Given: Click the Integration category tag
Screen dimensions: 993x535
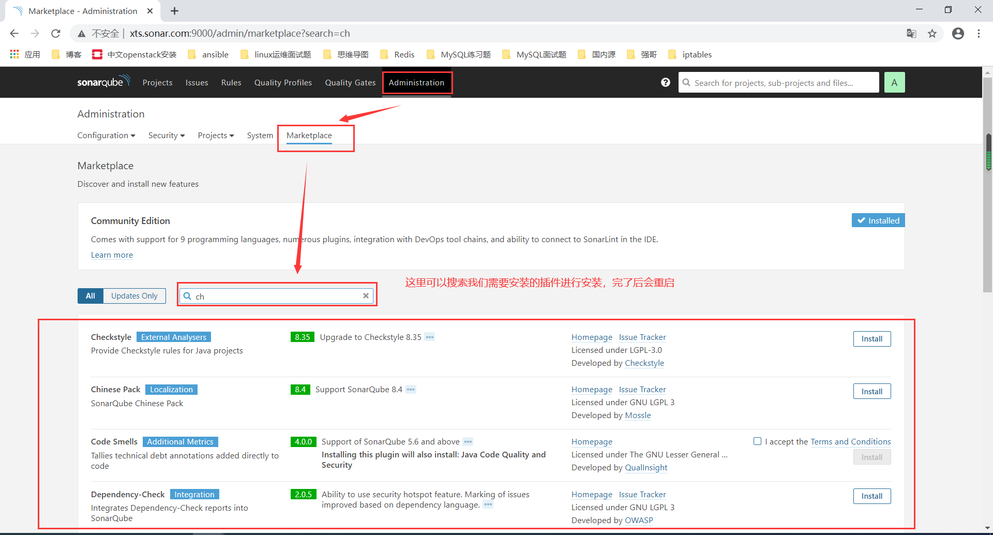Looking at the screenshot, I should (194, 495).
